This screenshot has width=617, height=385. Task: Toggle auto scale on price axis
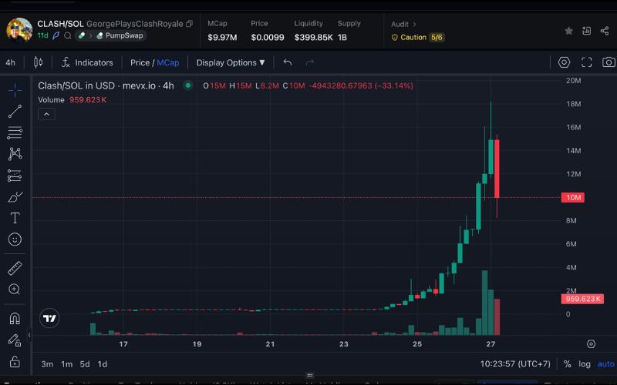(606, 363)
